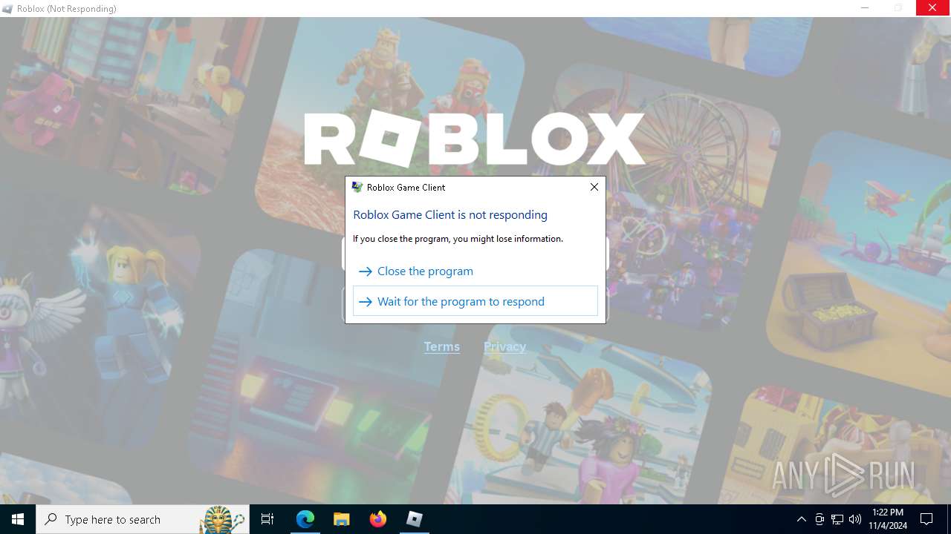Image resolution: width=951 pixels, height=534 pixels.
Task: Minimize the Roblox window
Action: (865, 8)
